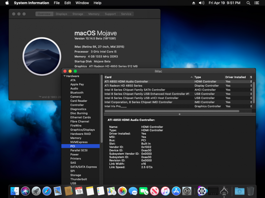Switch to Support tab in About window
265x198 pixels.
tap(110, 14)
